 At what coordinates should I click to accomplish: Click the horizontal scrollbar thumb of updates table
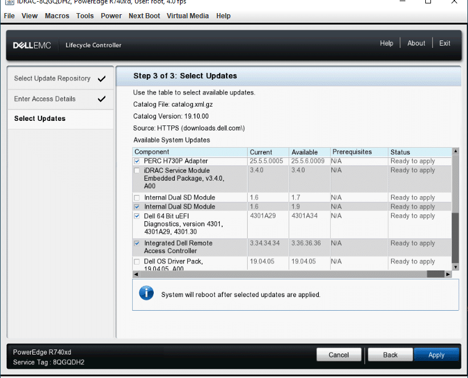click(x=436, y=274)
